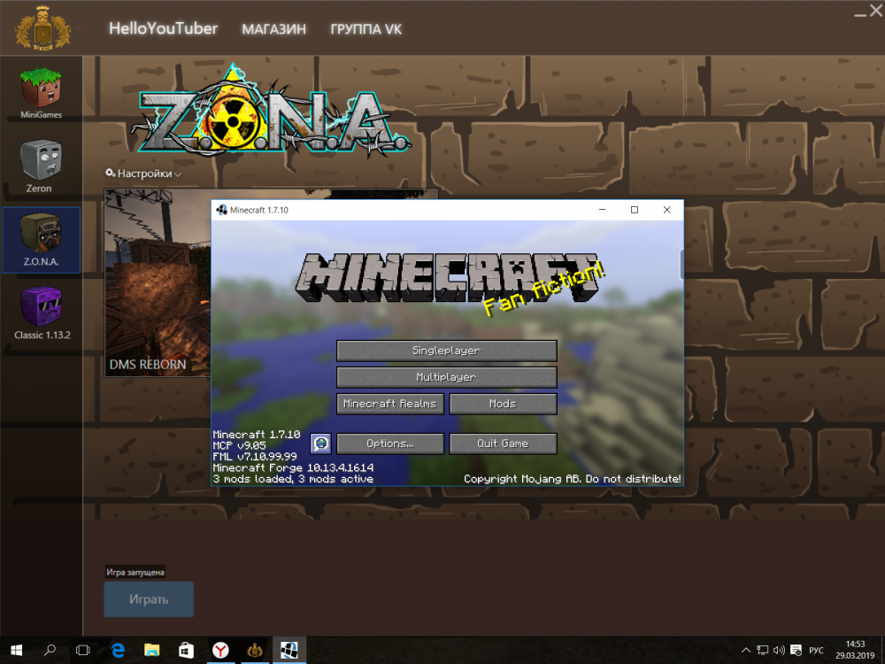
Task: Open Microsoft Edge from the taskbar
Action: coord(118,650)
